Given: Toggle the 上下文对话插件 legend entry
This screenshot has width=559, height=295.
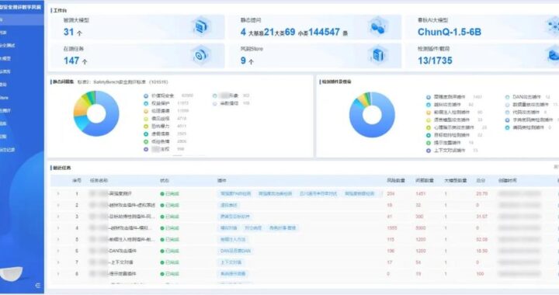Looking at the screenshot, I should (452, 151).
